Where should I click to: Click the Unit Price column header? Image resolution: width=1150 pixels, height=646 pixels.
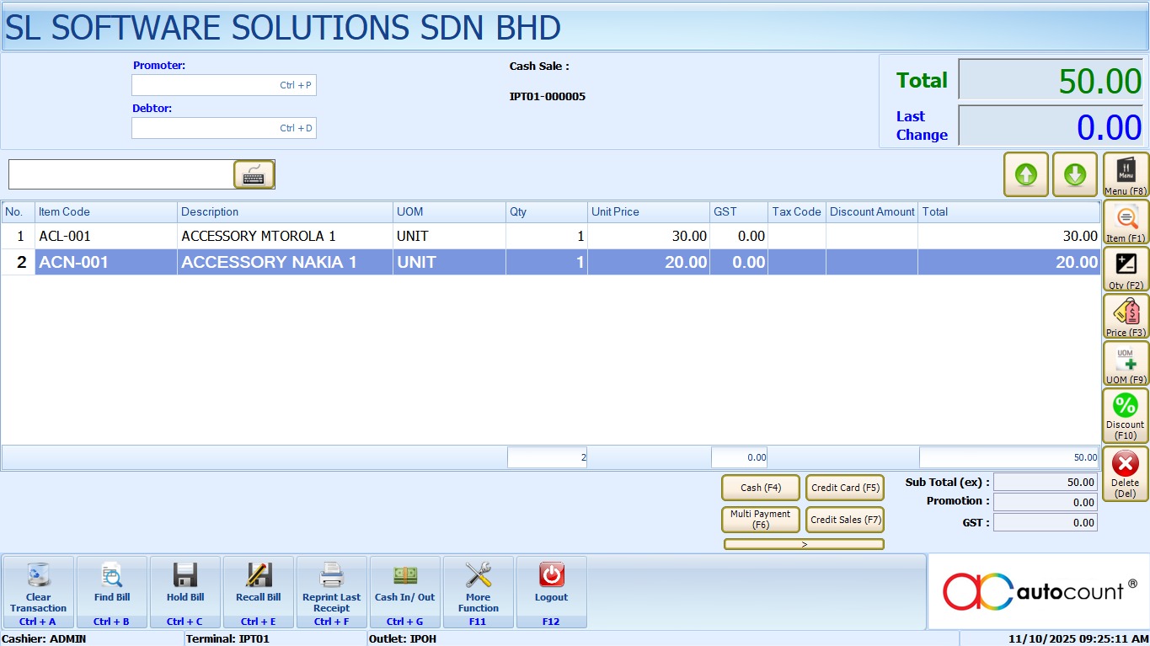point(648,212)
